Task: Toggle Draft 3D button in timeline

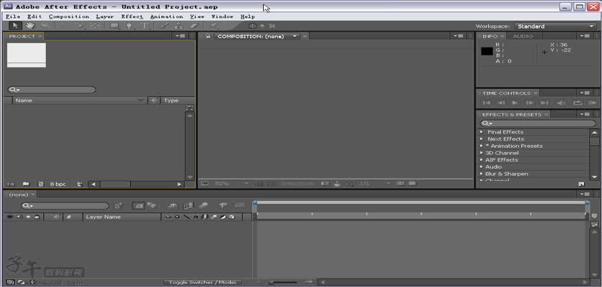Action: pos(153,205)
